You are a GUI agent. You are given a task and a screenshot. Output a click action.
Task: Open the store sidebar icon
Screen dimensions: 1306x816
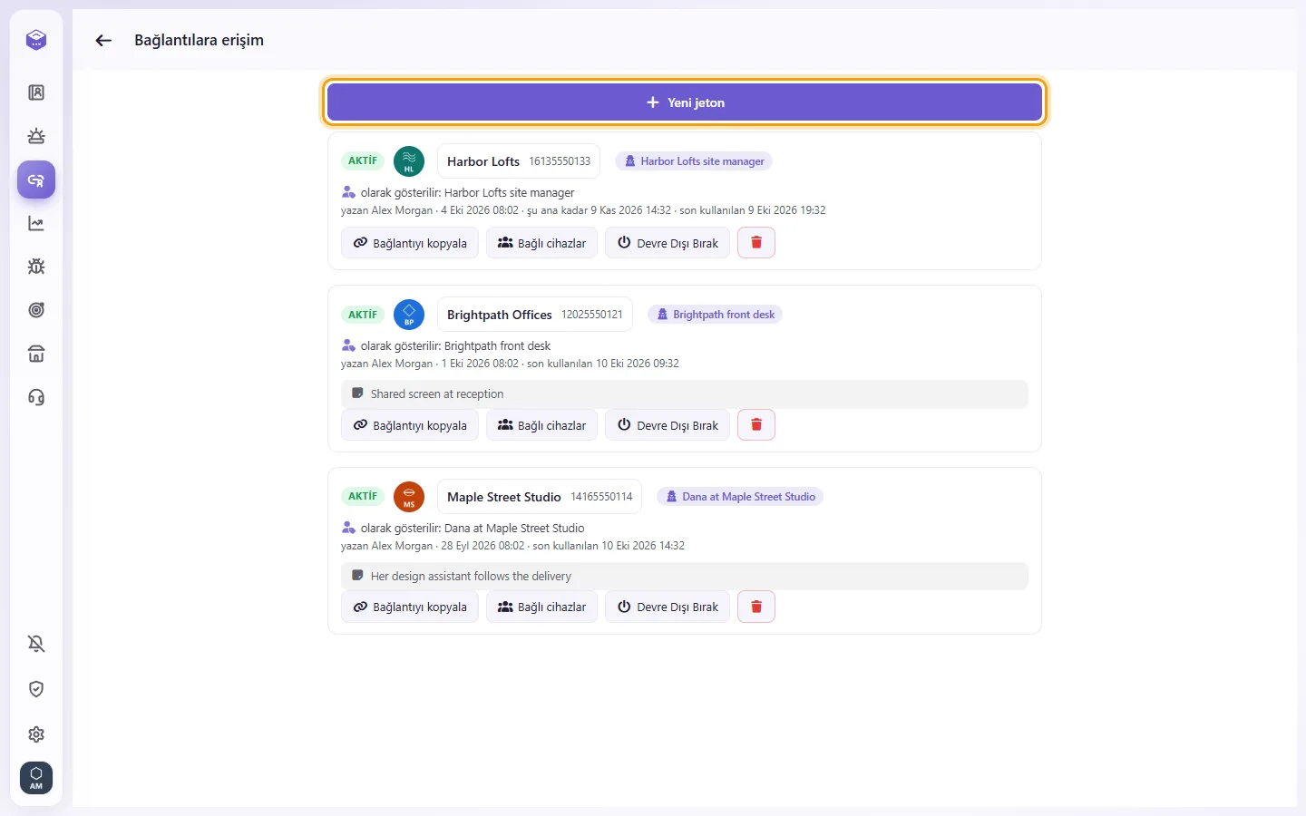pyautogui.click(x=36, y=354)
